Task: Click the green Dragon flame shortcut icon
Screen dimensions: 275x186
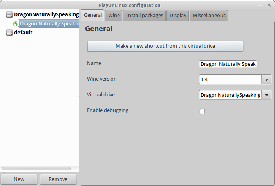Action: [15, 23]
